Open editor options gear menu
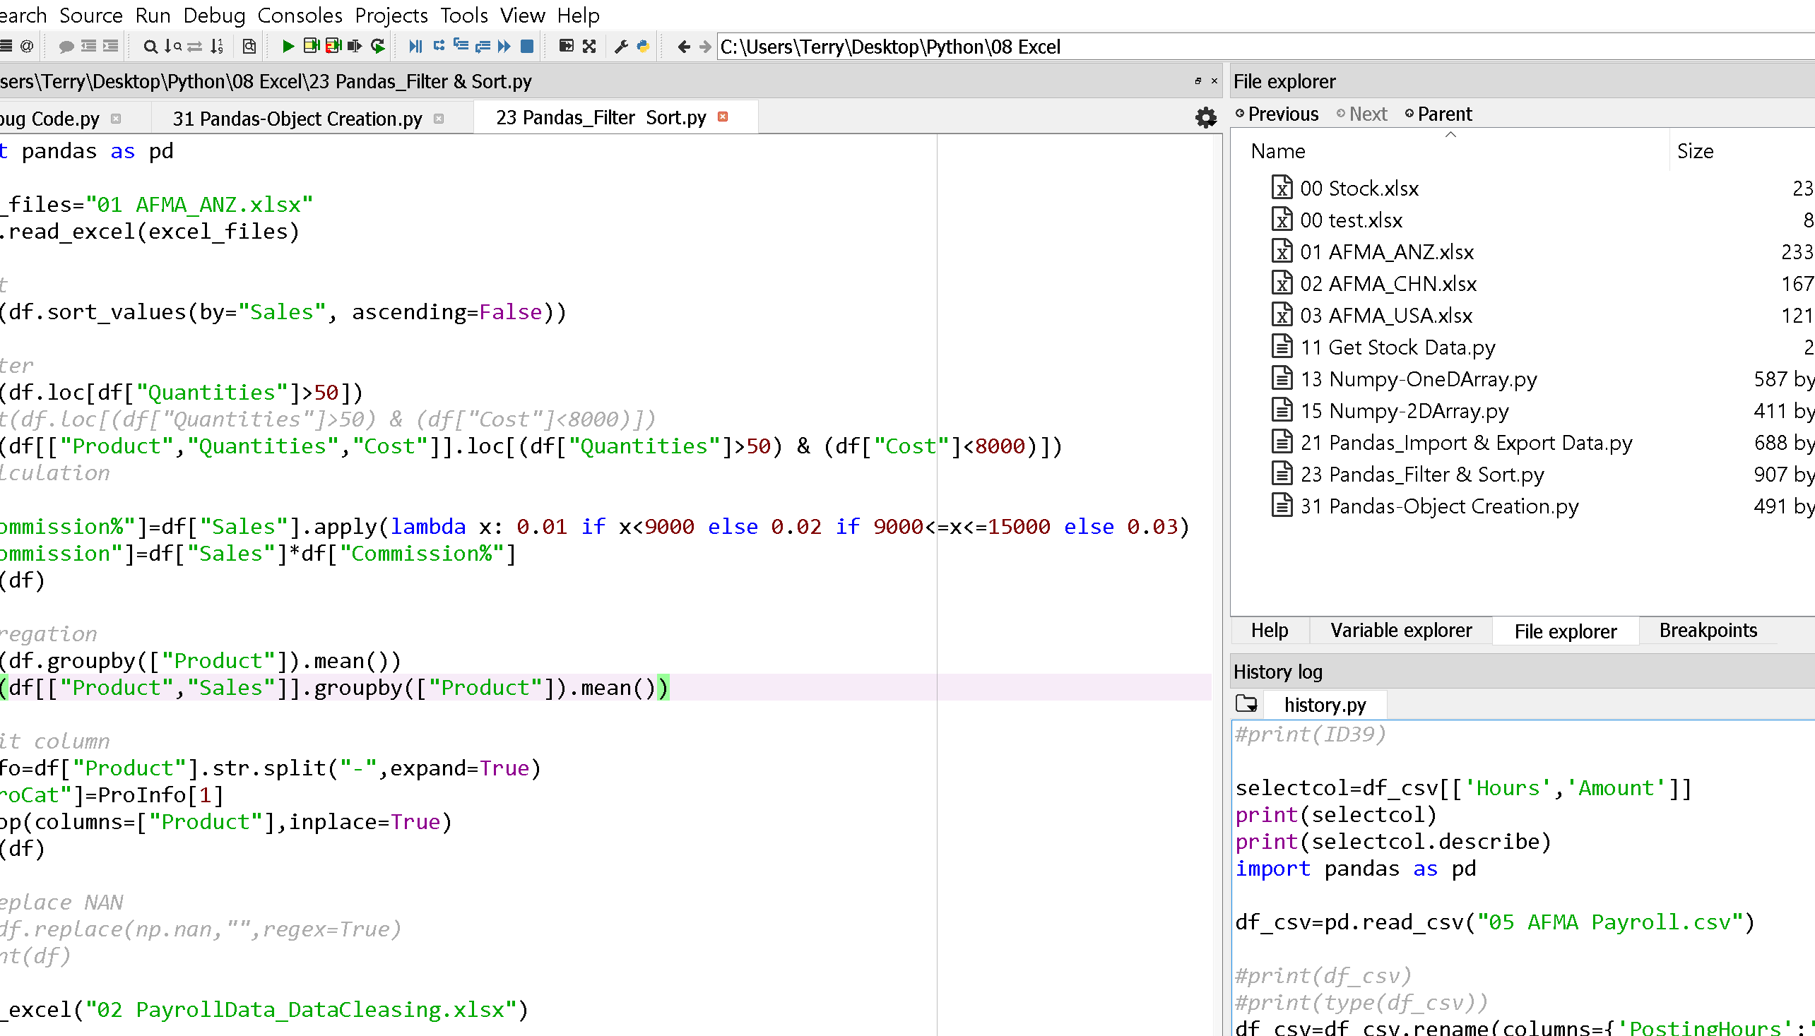 coord(1205,117)
